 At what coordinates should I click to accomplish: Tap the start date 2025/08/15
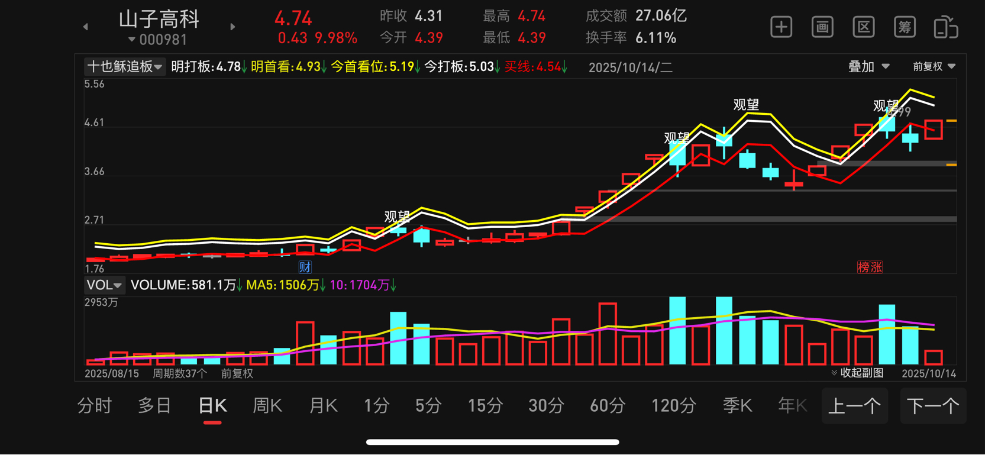coord(112,373)
